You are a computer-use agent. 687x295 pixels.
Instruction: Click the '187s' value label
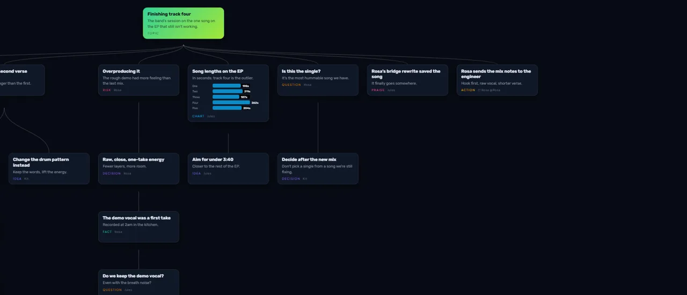pyautogui.click(x=244, y=97)
